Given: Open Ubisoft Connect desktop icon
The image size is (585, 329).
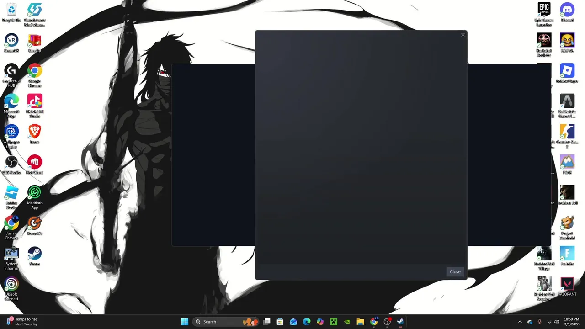Looking at the screenshot, I should 11,289.
